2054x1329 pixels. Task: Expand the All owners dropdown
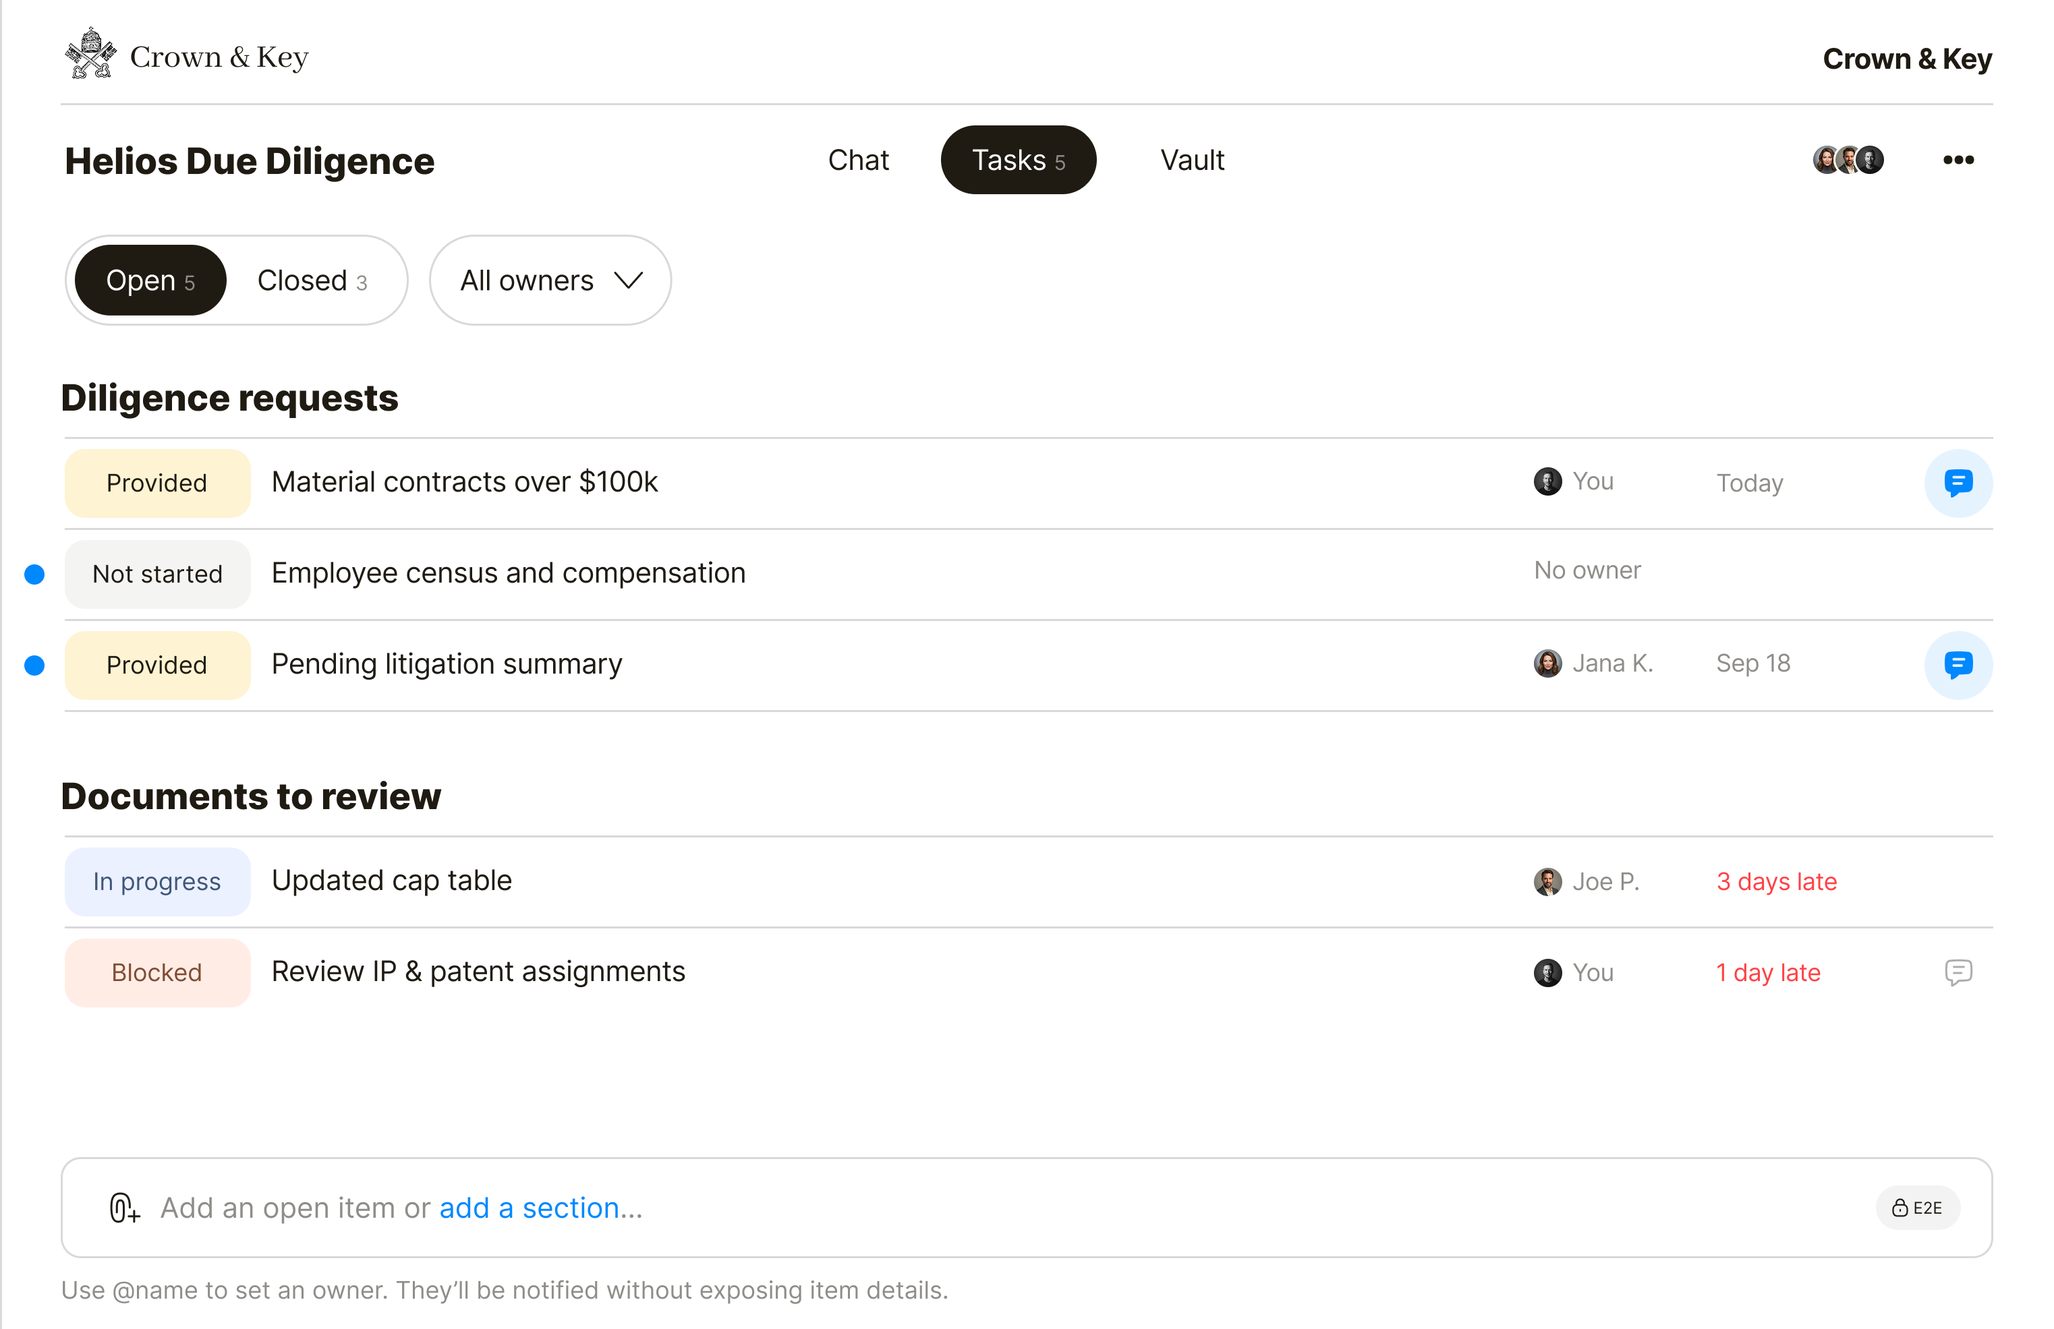point(550,280)
